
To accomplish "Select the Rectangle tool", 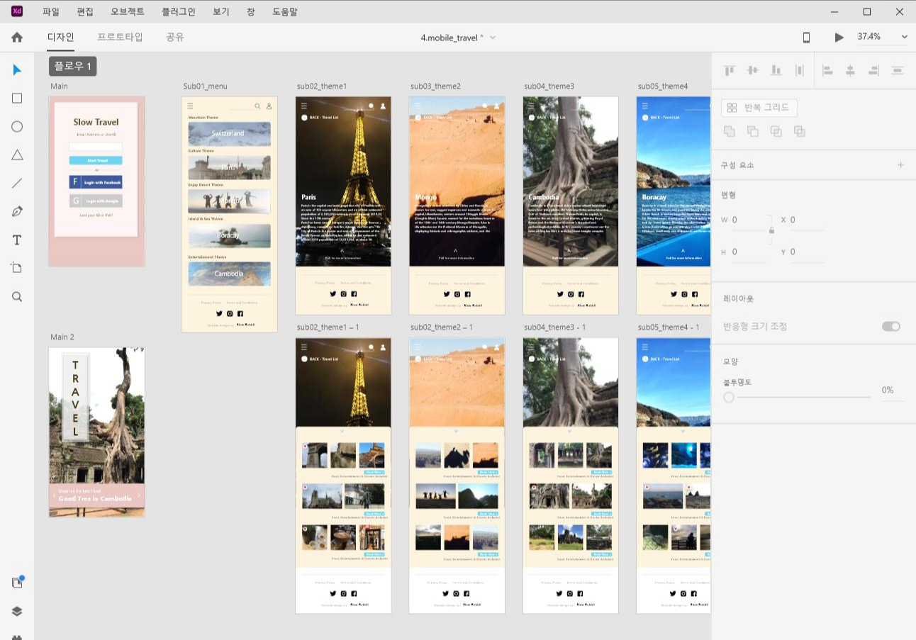I will coord(17,99).
